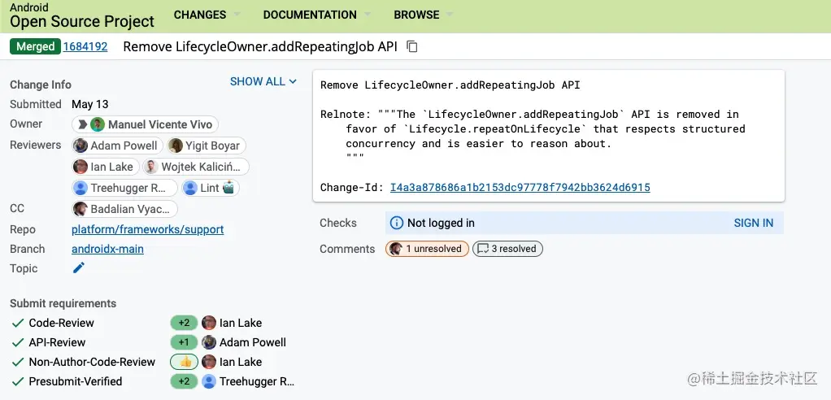Click the API-Review checkmark icon
This screenshot has width=831, height=400.
click(18, 342)
